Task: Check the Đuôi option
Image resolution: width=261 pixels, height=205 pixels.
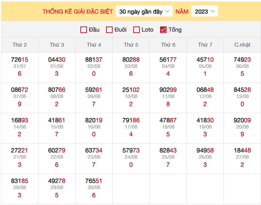Action: pos(109,30)
